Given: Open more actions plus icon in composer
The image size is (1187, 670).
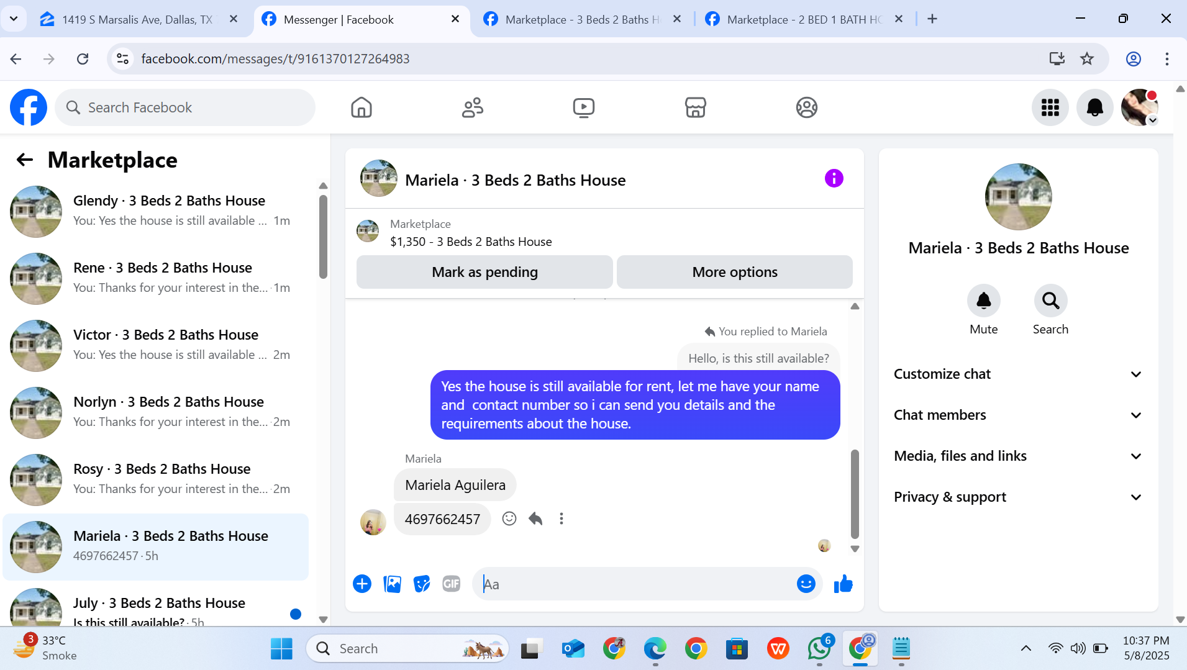Looking at the screenshot, I should pyautogui.click(x=362, y=584).
